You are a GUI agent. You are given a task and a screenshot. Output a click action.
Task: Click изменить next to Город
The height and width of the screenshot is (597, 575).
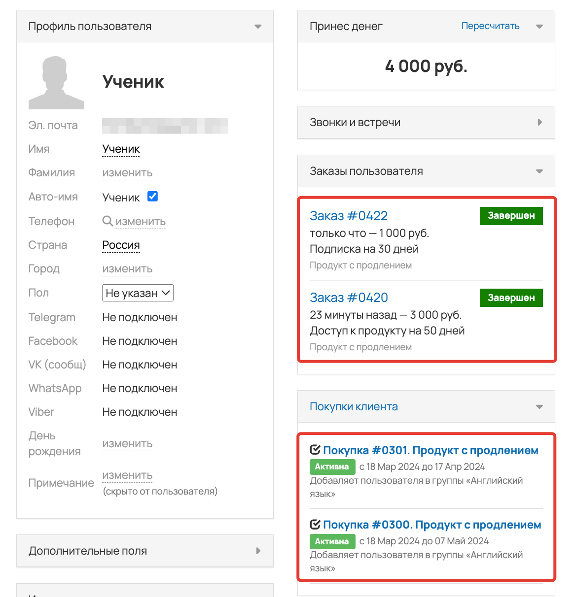click(x=127, y=269)
